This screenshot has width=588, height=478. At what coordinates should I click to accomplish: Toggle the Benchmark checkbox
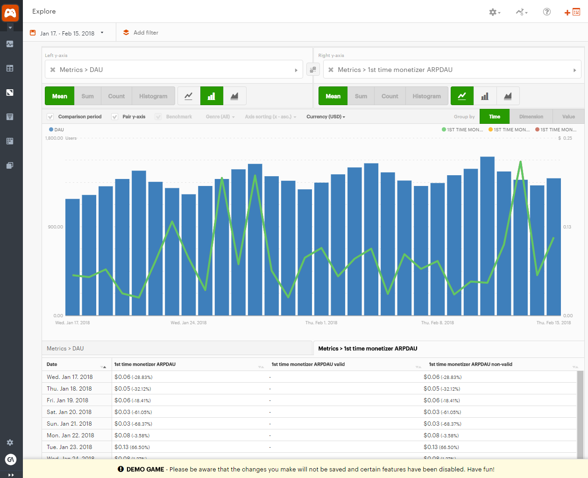(158, 117)
